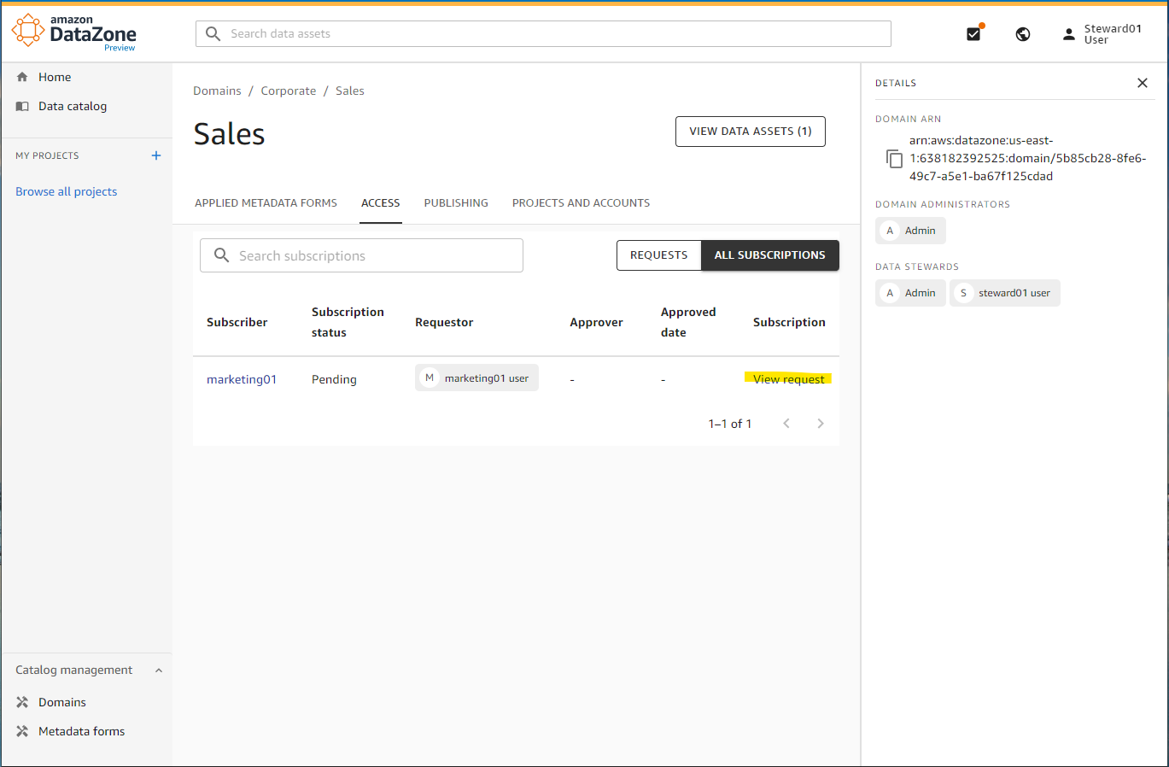Click the Domains tools icon
The height and width of the screenshot is (767, 1169).
(x=22, y=702)
